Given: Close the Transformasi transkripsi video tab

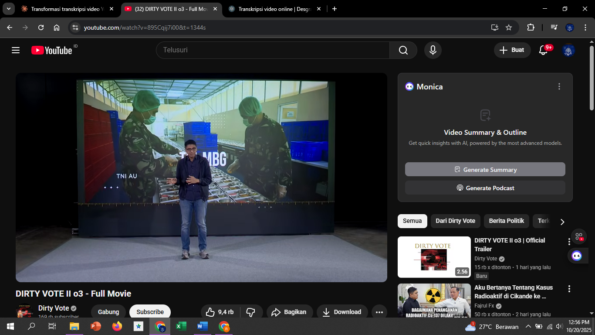Looking at the screenshot, I should (112, 9).
